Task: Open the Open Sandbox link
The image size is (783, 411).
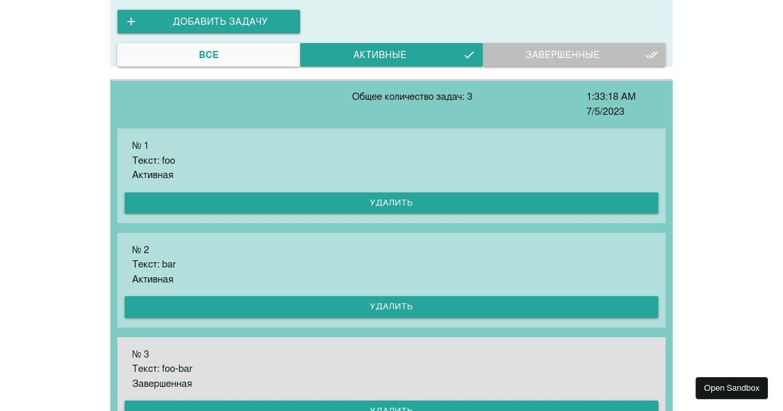Action: pyautogui.click(x=731, y=388)
